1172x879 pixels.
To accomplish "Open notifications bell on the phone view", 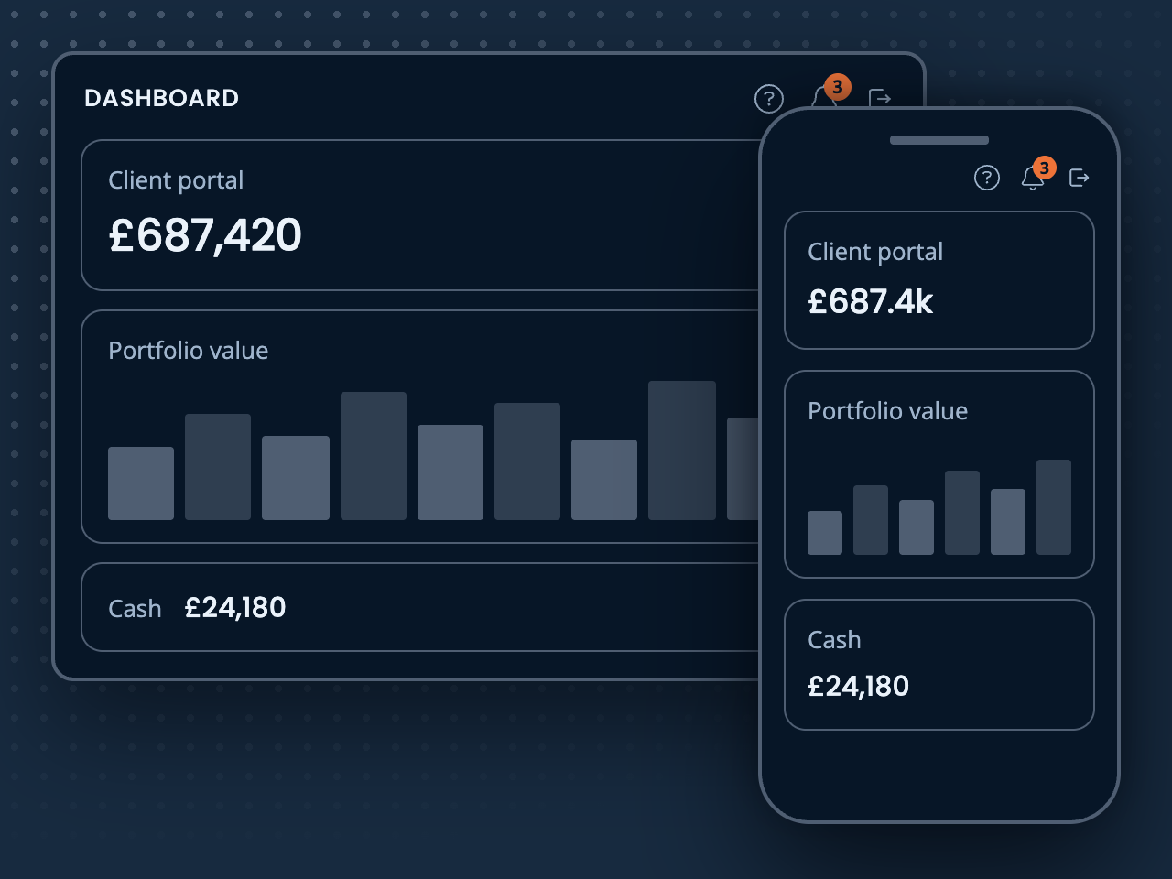I will point(1032,179).
